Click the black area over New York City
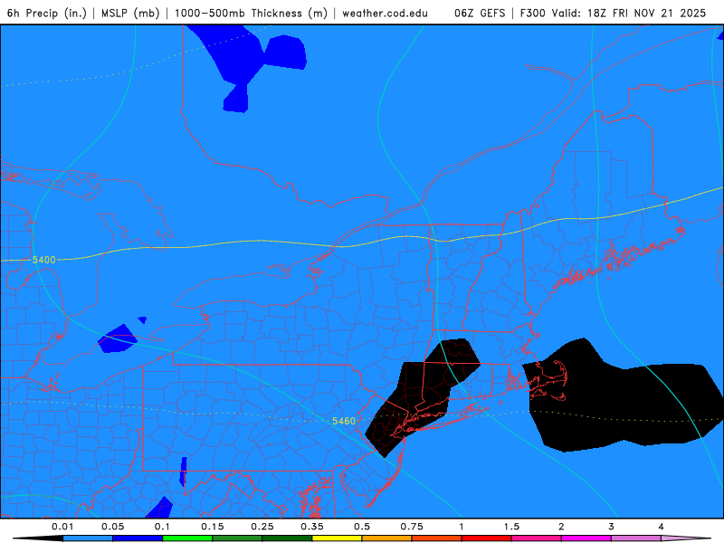The height and width of the screenshot is (543, 724). pos(423,397)
